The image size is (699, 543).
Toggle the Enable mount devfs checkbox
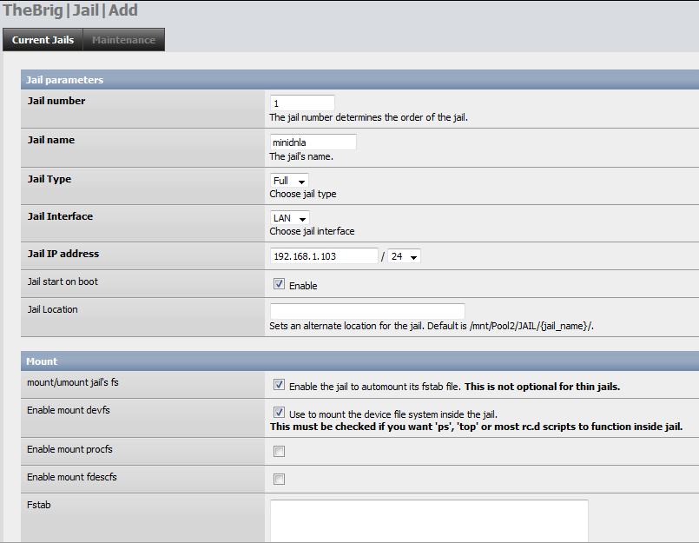(x=279, y=414)
